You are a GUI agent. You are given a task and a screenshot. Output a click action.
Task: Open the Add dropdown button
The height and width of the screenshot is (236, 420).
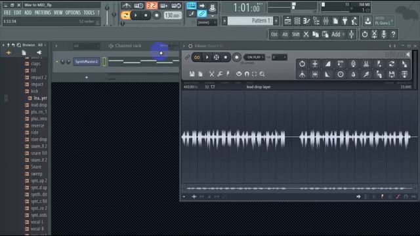click(x=338, y=34)
